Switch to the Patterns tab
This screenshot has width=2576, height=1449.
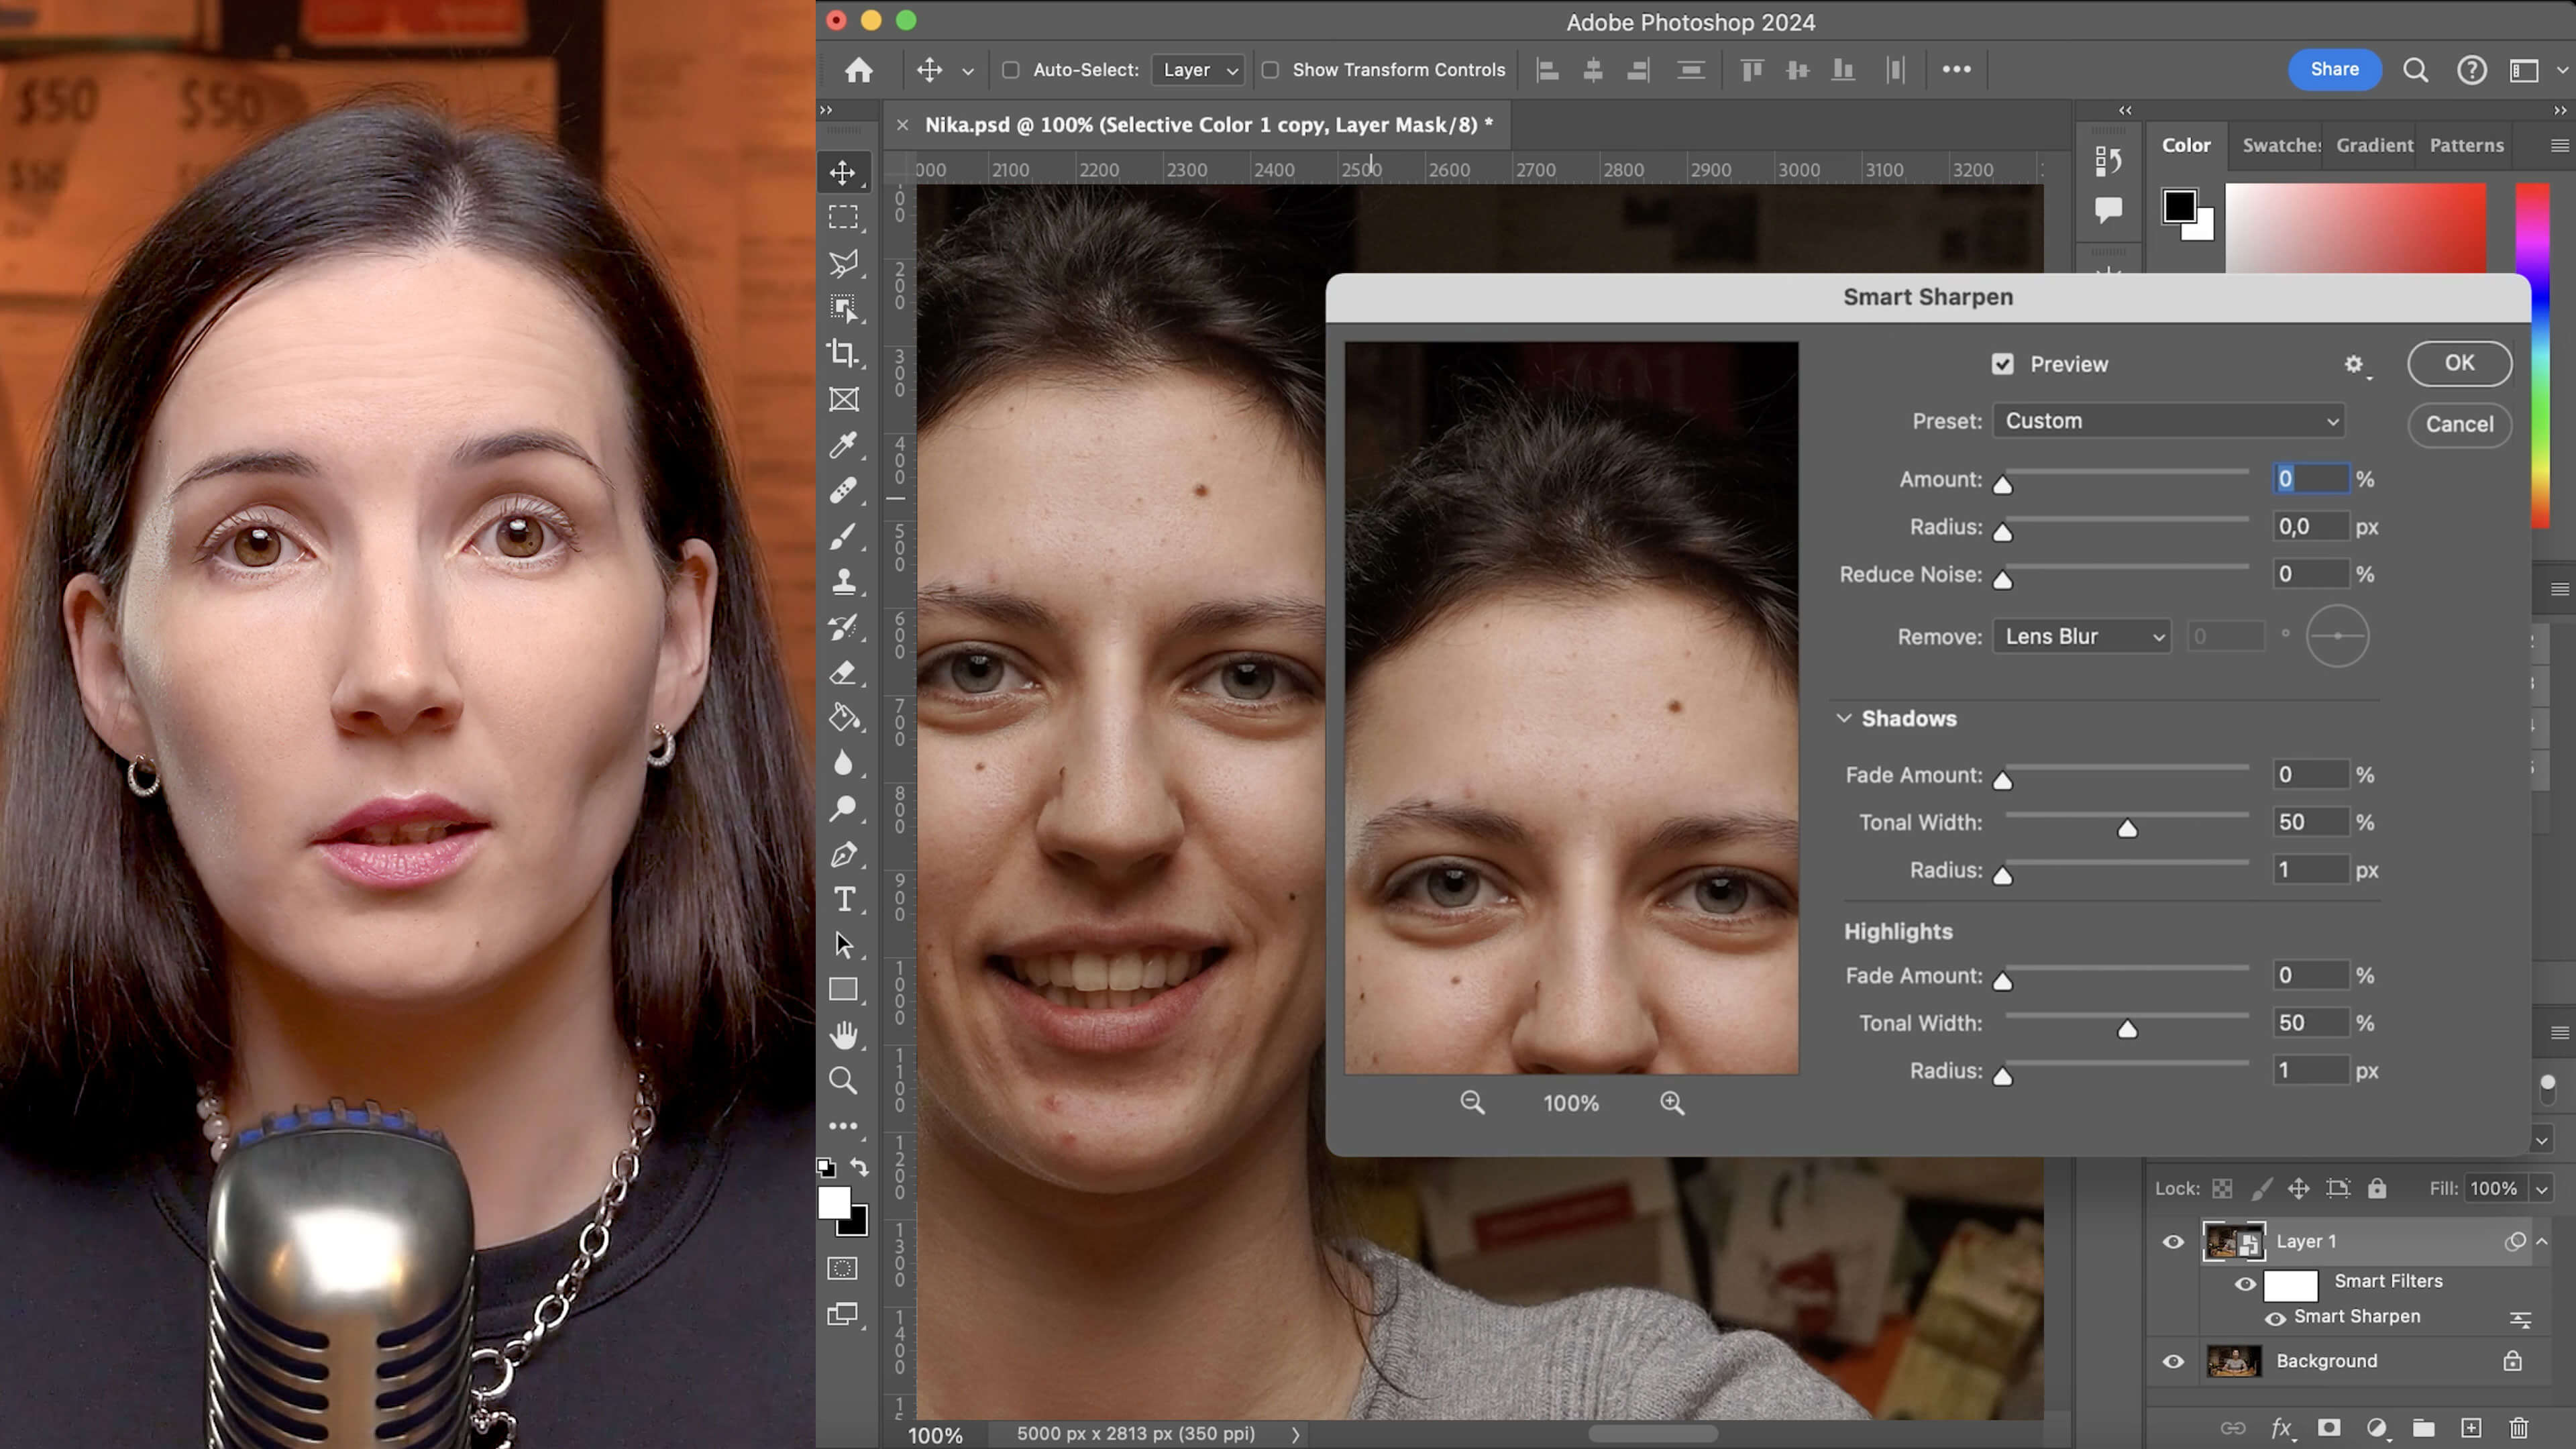pyautogui.click(x=2466, y=145)
